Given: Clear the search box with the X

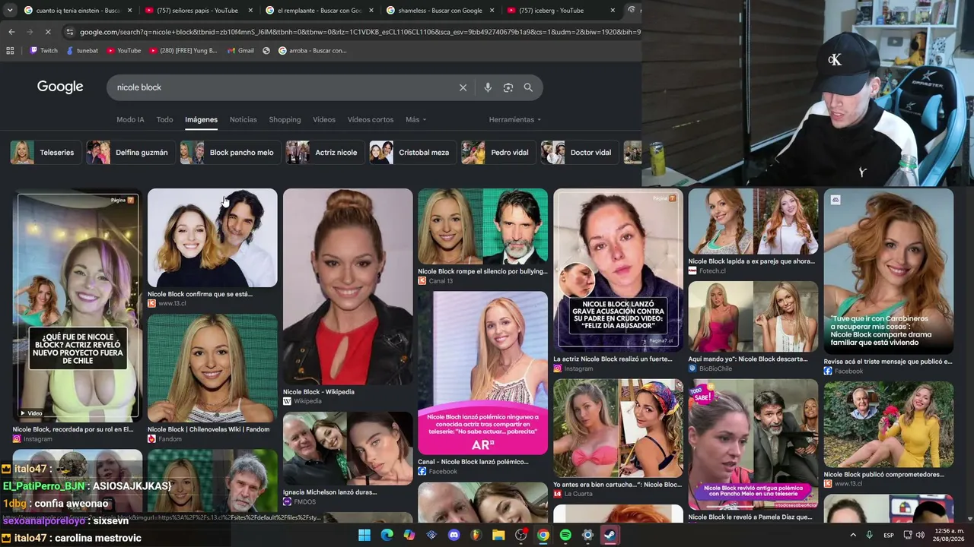Looking at the screenshot, I should click(463, 87).
